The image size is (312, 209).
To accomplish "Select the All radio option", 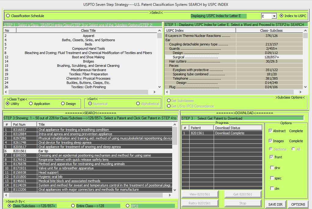I will coord(293,149).
